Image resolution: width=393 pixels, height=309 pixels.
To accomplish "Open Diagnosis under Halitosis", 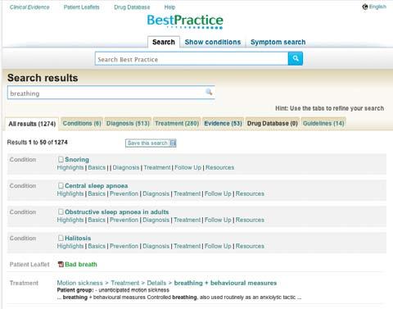I will tap(156, 246).
